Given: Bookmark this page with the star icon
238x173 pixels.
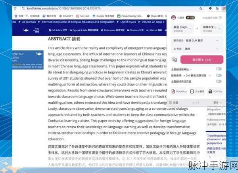Looking at the screenshot, I should 201,8.
